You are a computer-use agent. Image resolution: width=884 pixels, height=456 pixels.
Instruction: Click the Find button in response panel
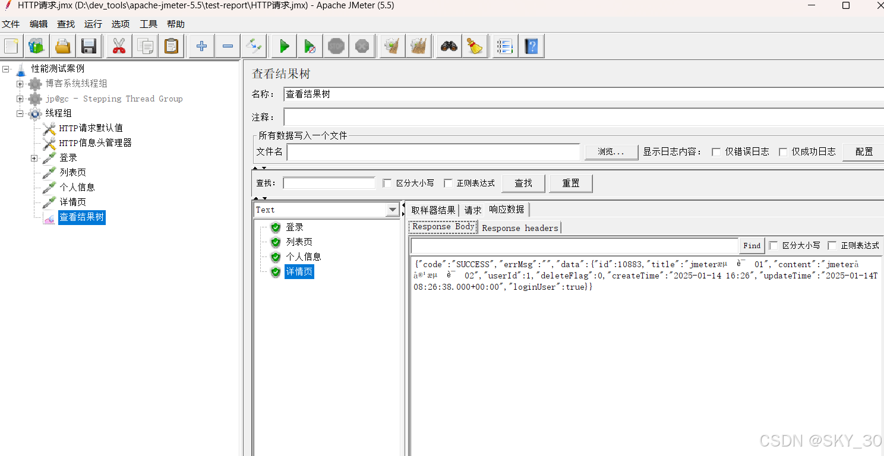752,246
